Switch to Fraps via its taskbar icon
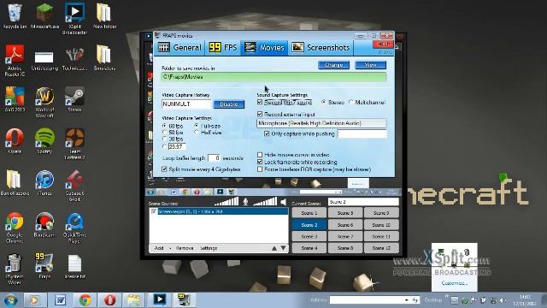 [185, 300]
